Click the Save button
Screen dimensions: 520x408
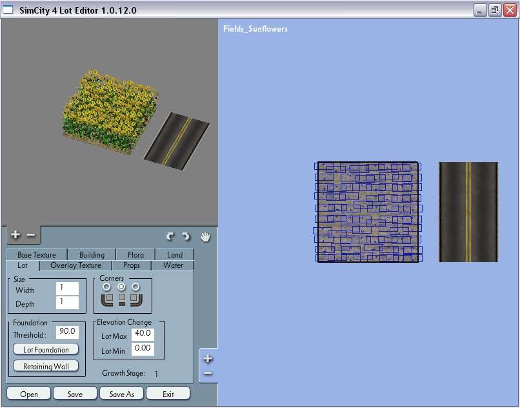[75, 394]
